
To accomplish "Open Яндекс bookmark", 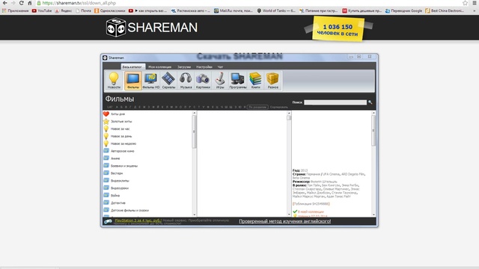I will click(64, 10).
